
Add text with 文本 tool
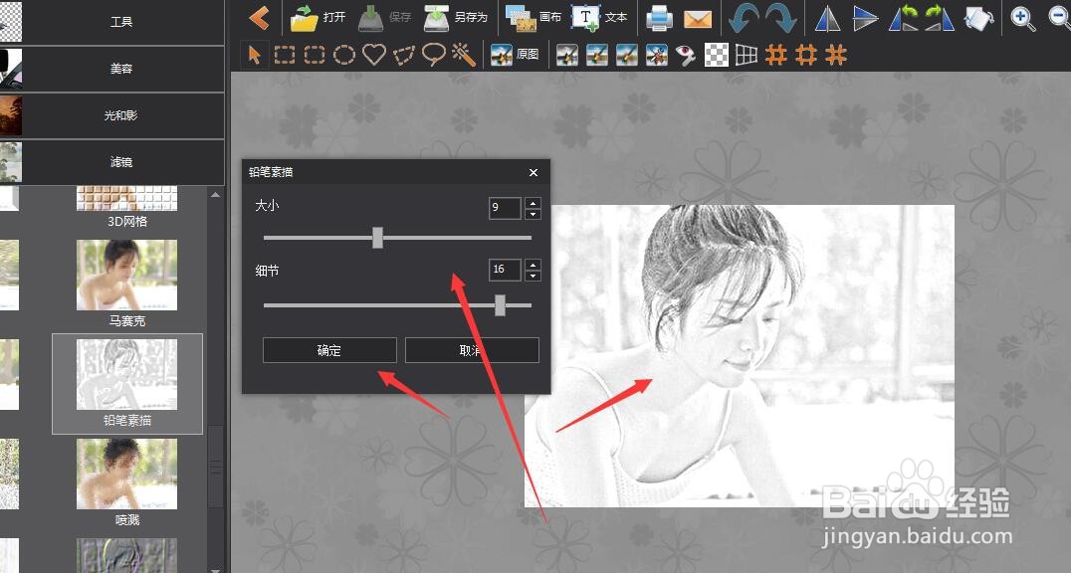point(599,18)
